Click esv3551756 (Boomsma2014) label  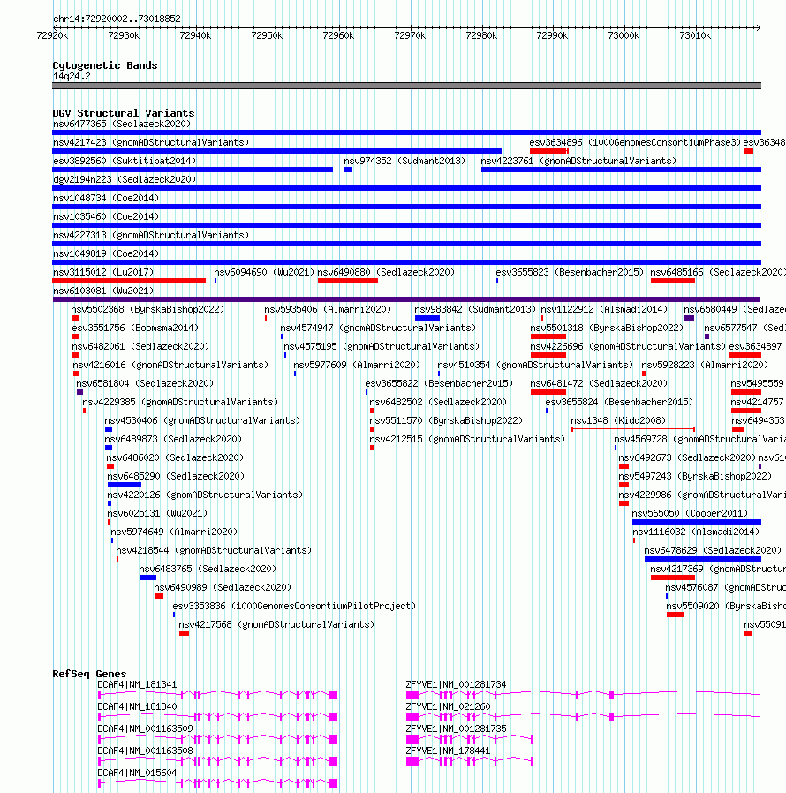(x=135, y=328)
